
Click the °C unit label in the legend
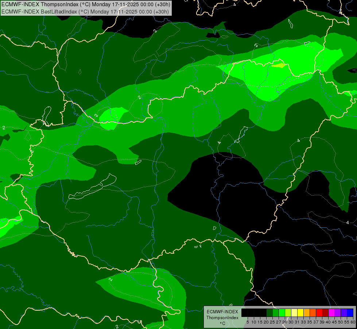coord(222,323)
